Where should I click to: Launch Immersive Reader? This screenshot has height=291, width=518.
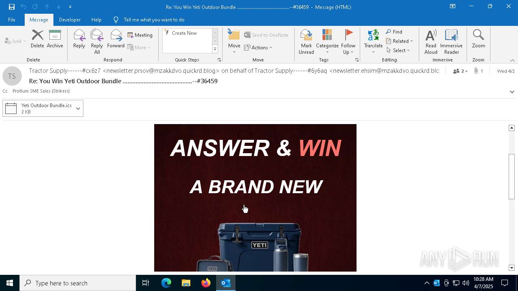coord(451,42)
